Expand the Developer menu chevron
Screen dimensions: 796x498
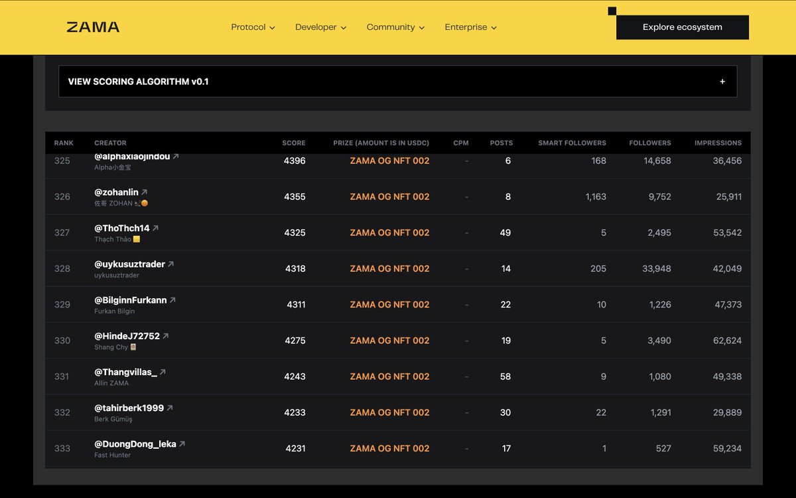344,28
